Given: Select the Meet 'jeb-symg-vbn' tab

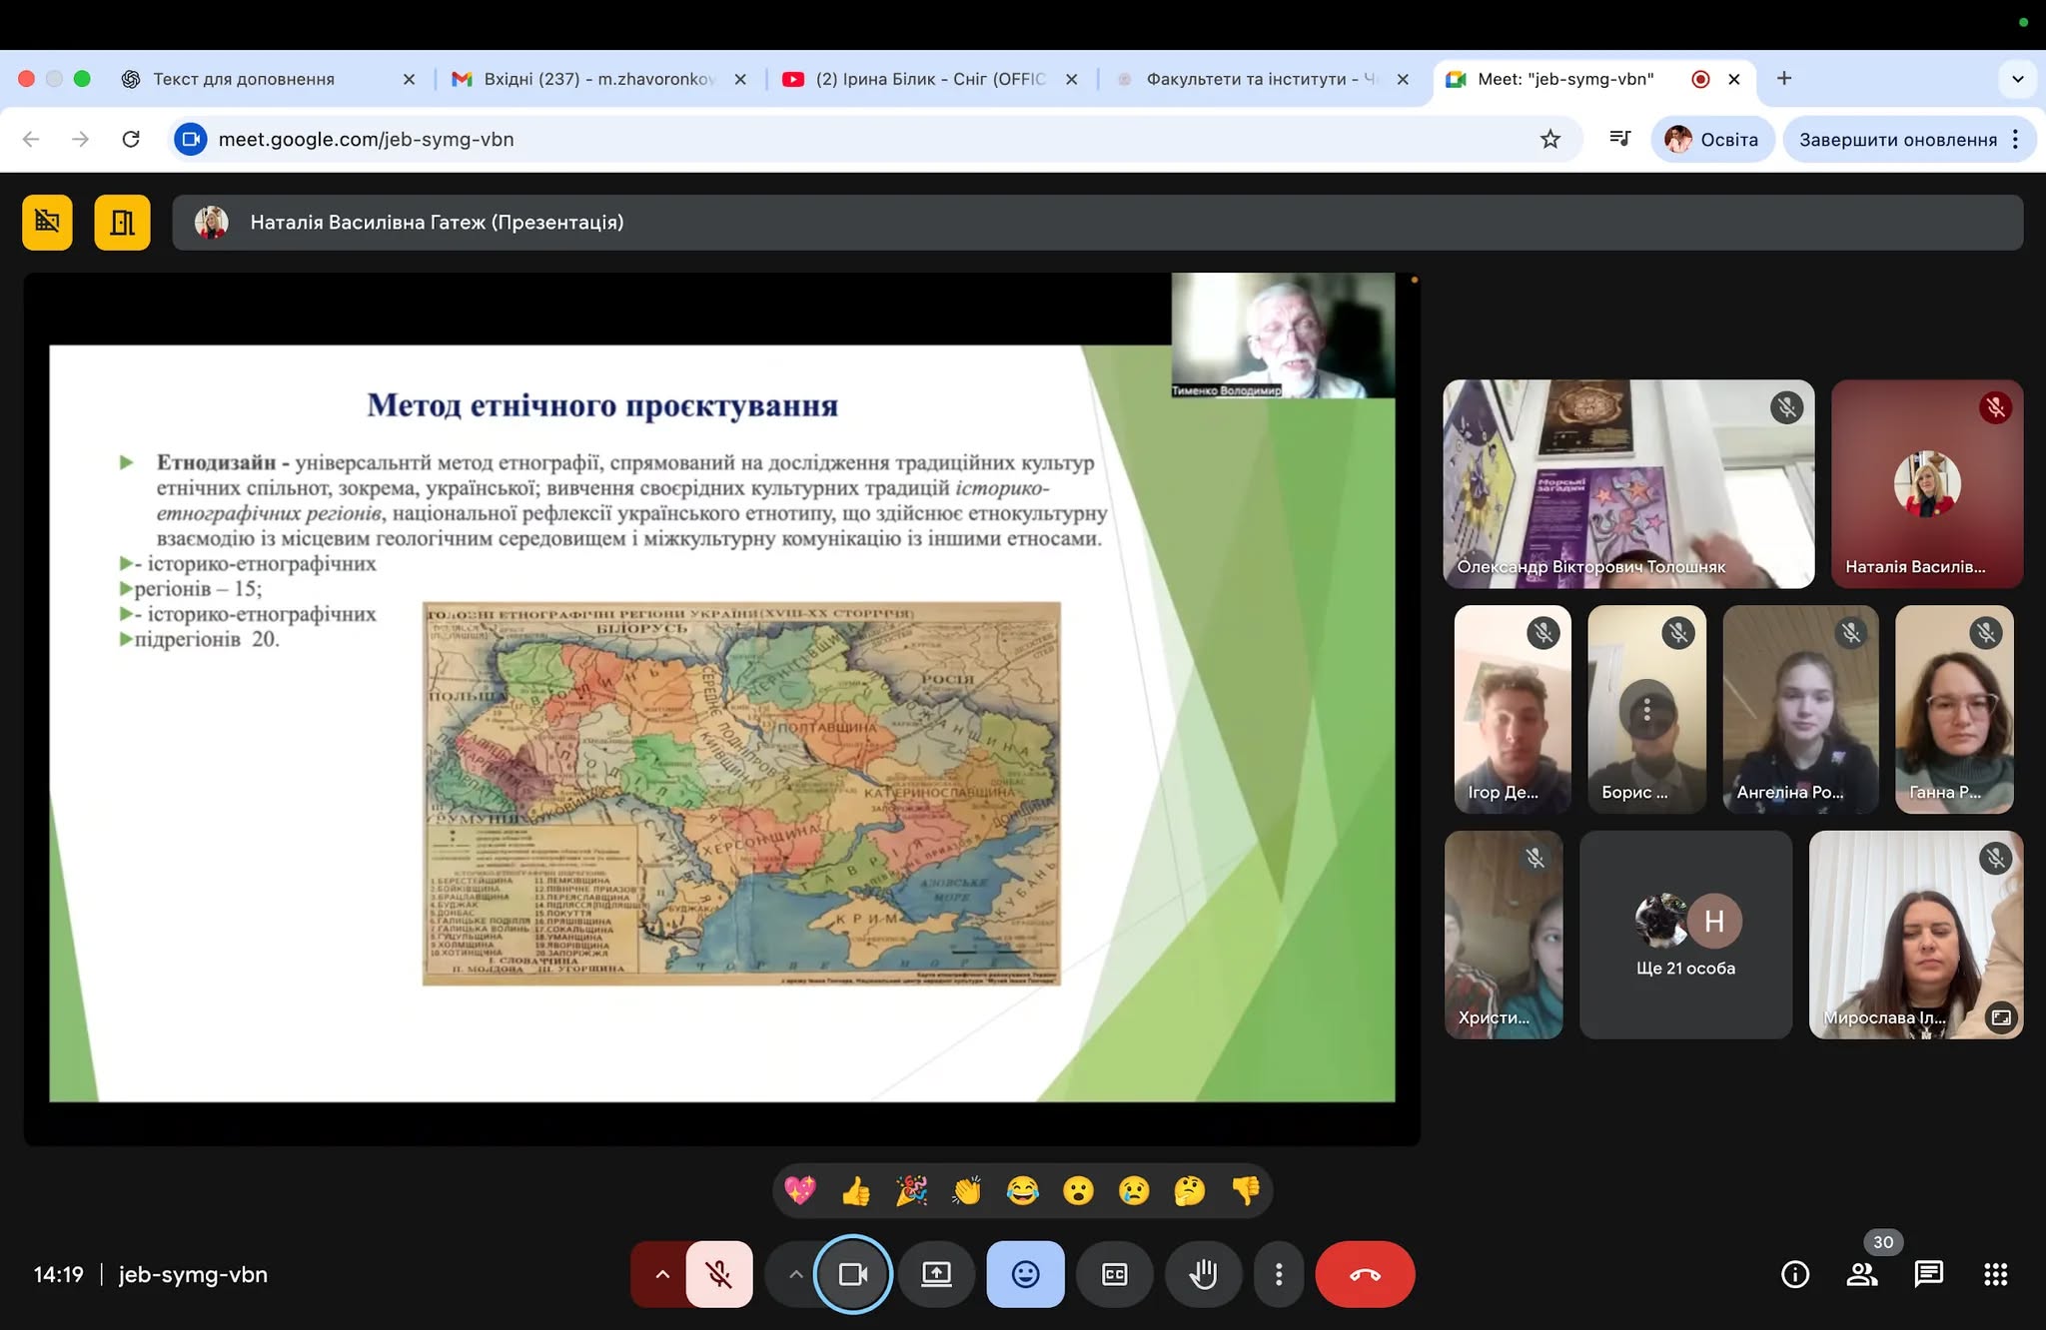Looking at the screenshot, I should tap(1565, 79).
